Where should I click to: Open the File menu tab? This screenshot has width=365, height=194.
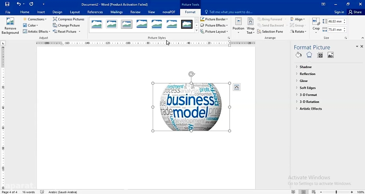(8, 12)
